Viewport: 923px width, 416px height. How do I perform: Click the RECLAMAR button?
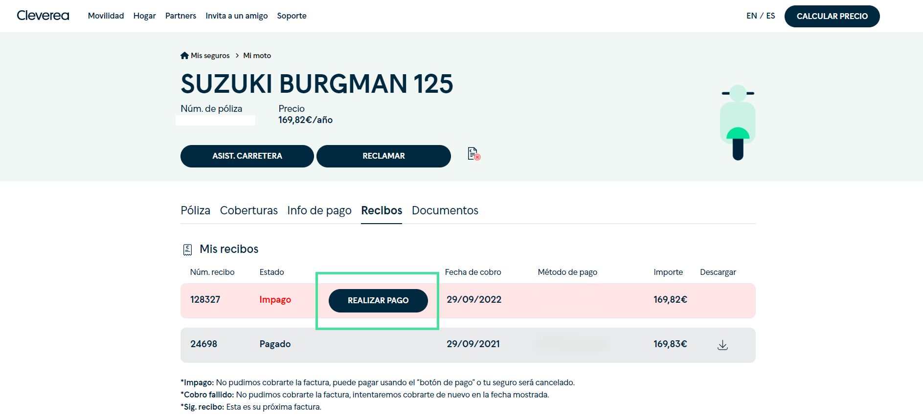383,156
